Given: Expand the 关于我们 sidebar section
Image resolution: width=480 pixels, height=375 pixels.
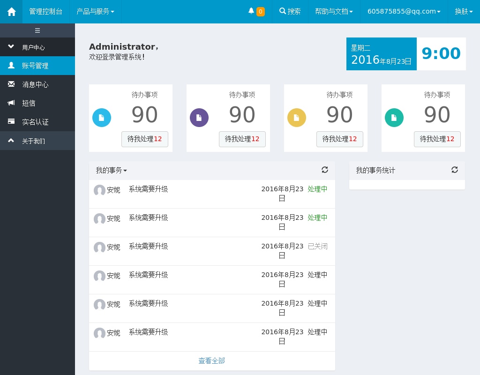Looking at the screenshot, I should 33,141.
